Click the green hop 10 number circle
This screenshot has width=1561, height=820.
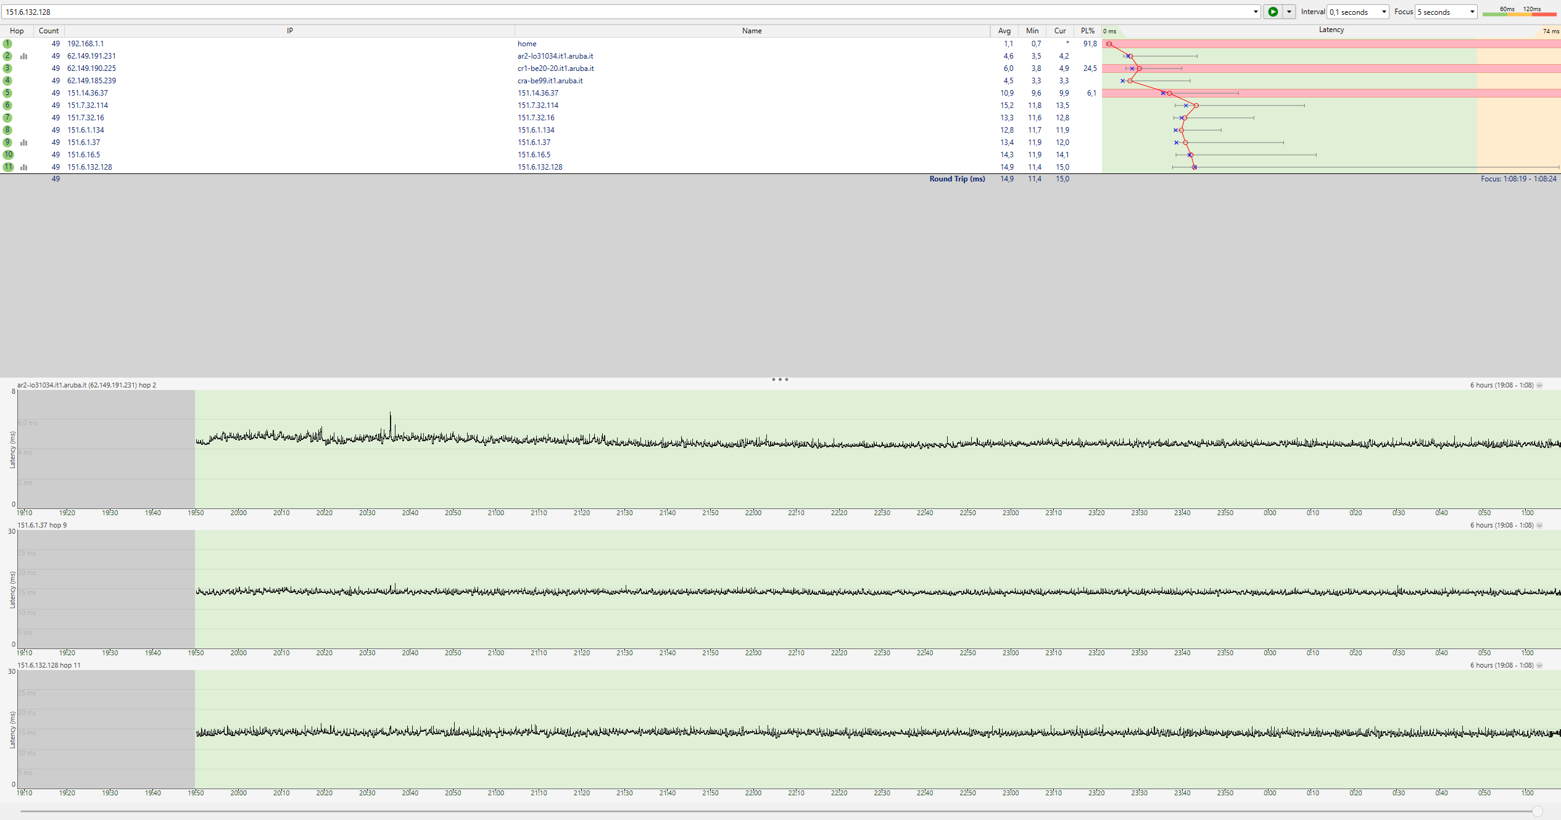point(8,155)
